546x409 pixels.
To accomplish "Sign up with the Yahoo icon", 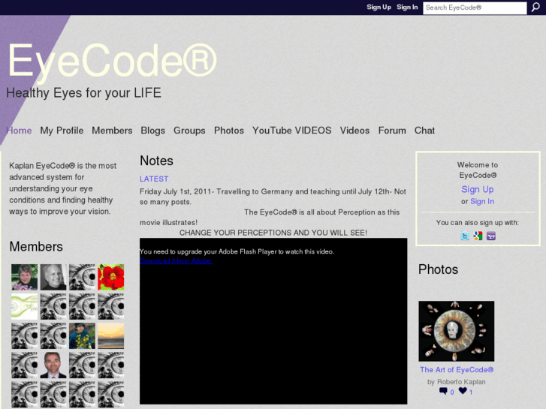I will point(491,236).
